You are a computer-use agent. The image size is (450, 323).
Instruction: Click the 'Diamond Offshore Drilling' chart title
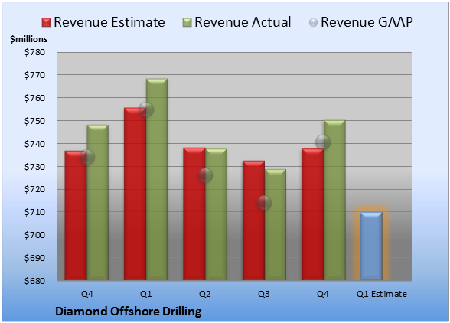(x=129, y=312)
